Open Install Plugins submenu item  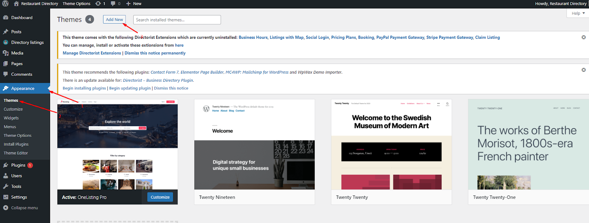16,144
